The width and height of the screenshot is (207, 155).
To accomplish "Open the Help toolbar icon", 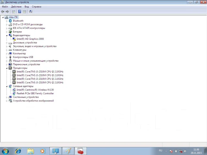I will pos(20,12).
